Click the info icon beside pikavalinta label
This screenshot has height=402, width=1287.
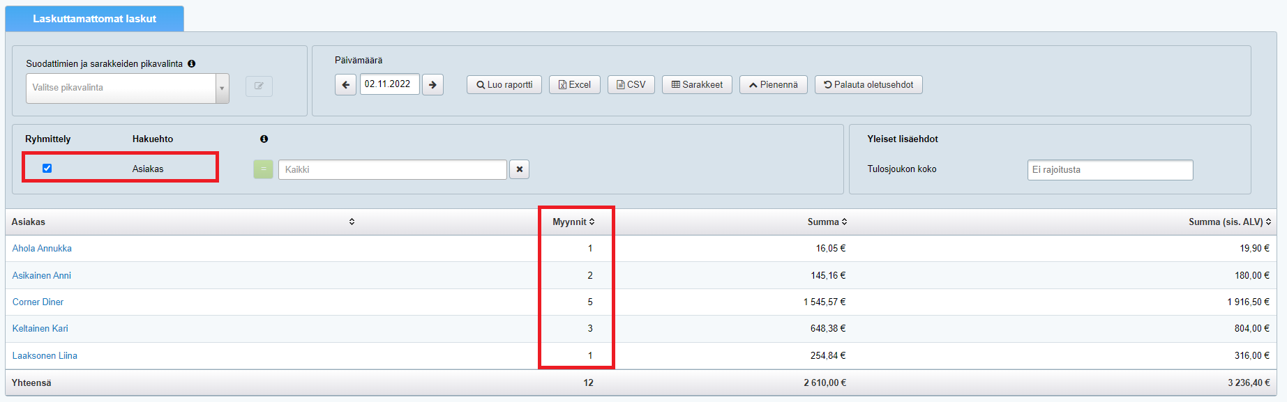tap(192, 63)
